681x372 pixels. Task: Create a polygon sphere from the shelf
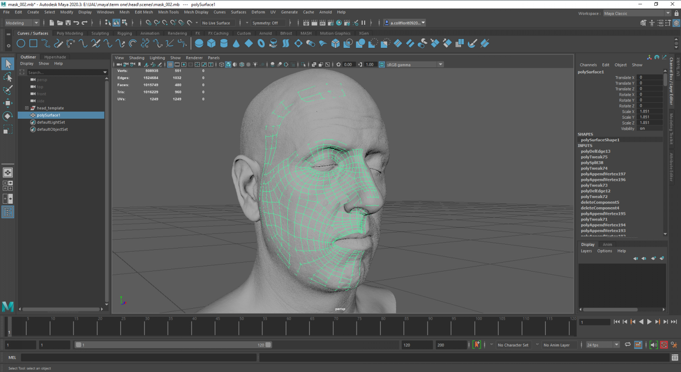coord(199,43)
